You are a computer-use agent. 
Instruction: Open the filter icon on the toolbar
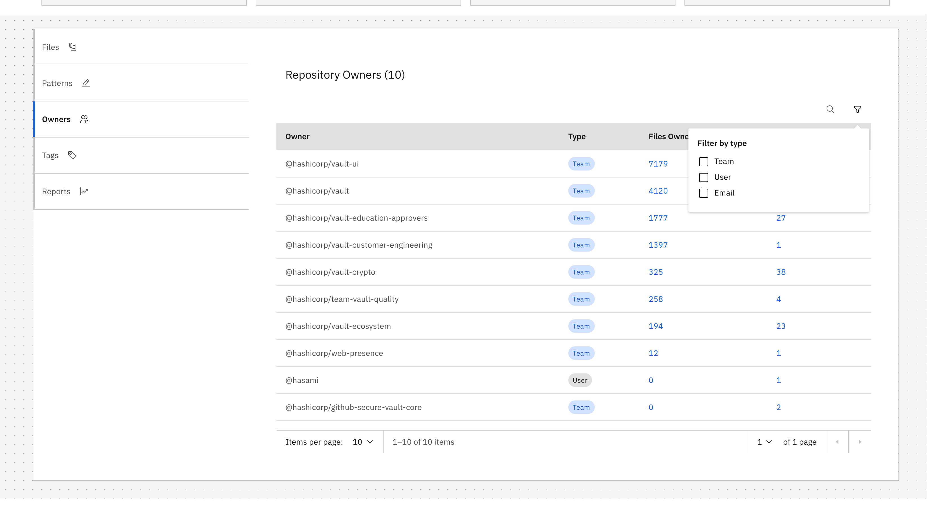(858, 109)
